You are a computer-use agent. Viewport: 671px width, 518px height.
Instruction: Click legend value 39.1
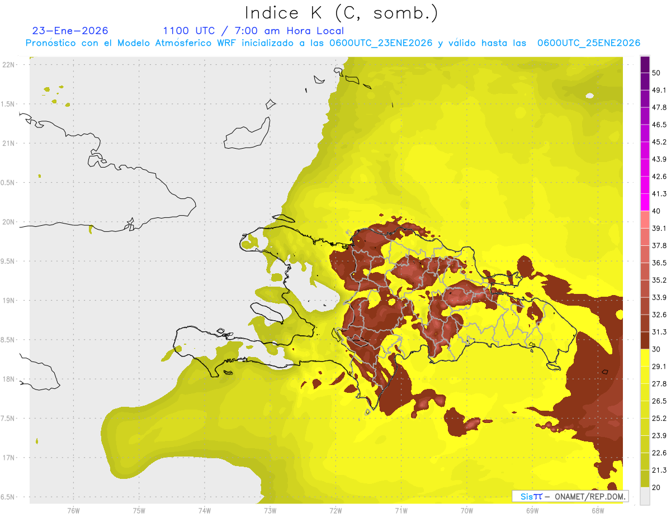click(x=659, y=228)
